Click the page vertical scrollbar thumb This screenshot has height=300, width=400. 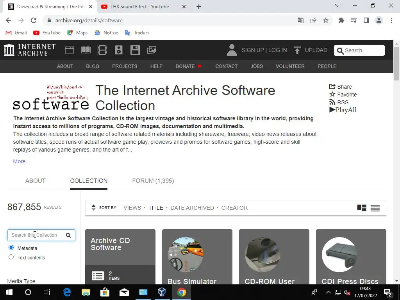(397, 64)
